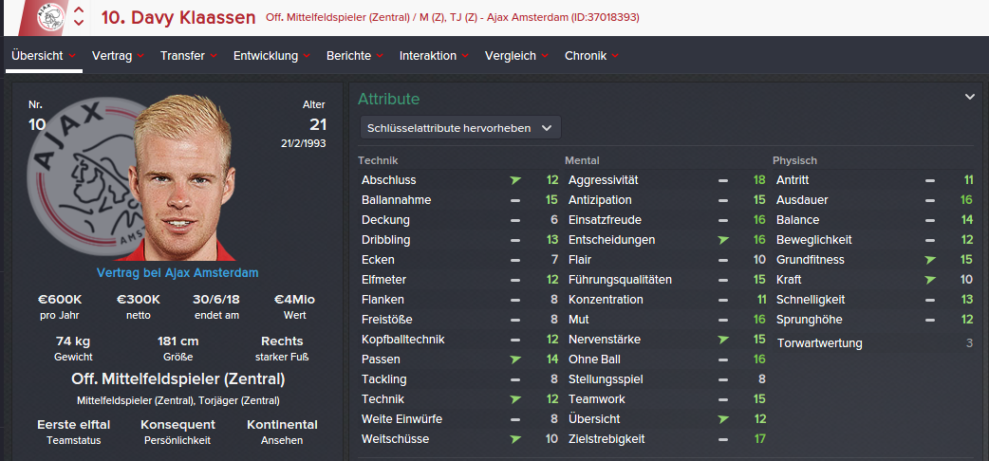Click the green arrow next to Weitschüsse
Screen dimensions: 989x461
coord(515,439)
